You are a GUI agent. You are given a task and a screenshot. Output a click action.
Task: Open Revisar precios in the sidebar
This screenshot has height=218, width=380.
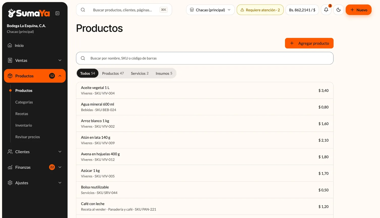point(27,137)
